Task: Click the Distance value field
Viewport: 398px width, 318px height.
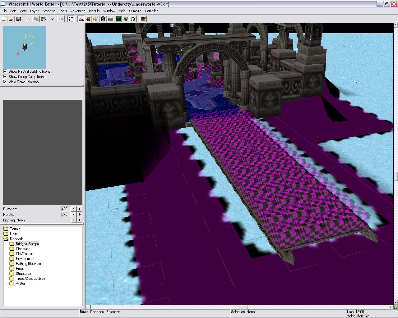Action: [x=65, y=209]
